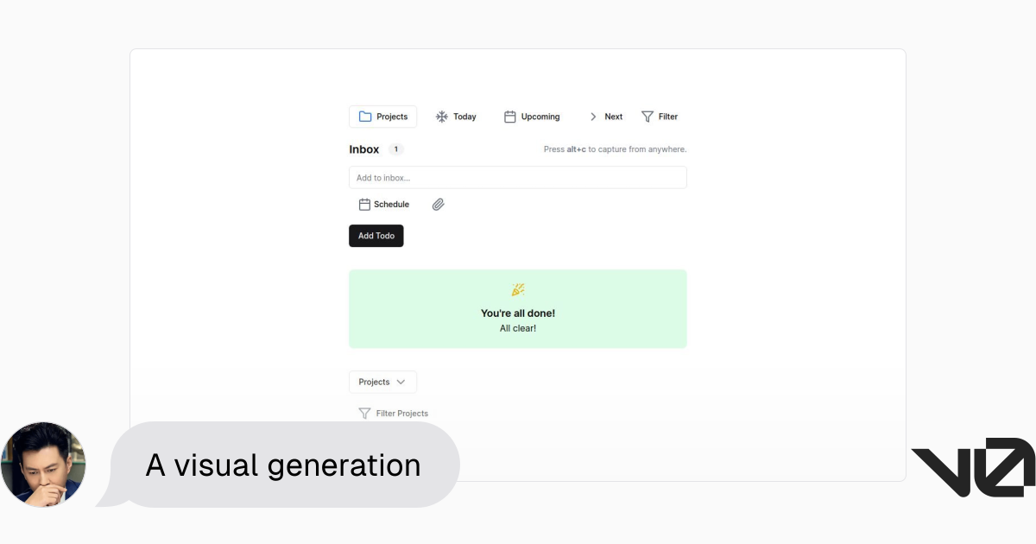This screenshot has height=544, width=1036.
Task: Click the Inbox count badge showing 1
Action: click(396, 149)
